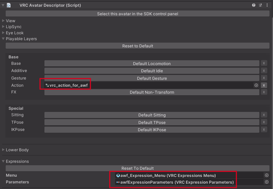The image size is (273, 189).
Task: Click the Sitting layer label
Action: pos(17,115)
